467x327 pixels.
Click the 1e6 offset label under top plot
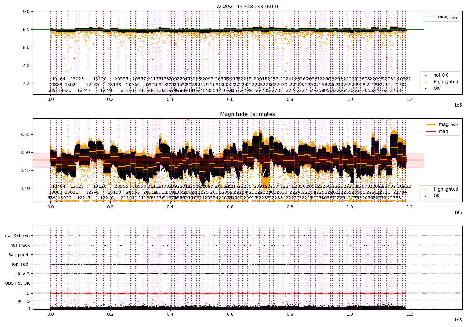[458, 105]
